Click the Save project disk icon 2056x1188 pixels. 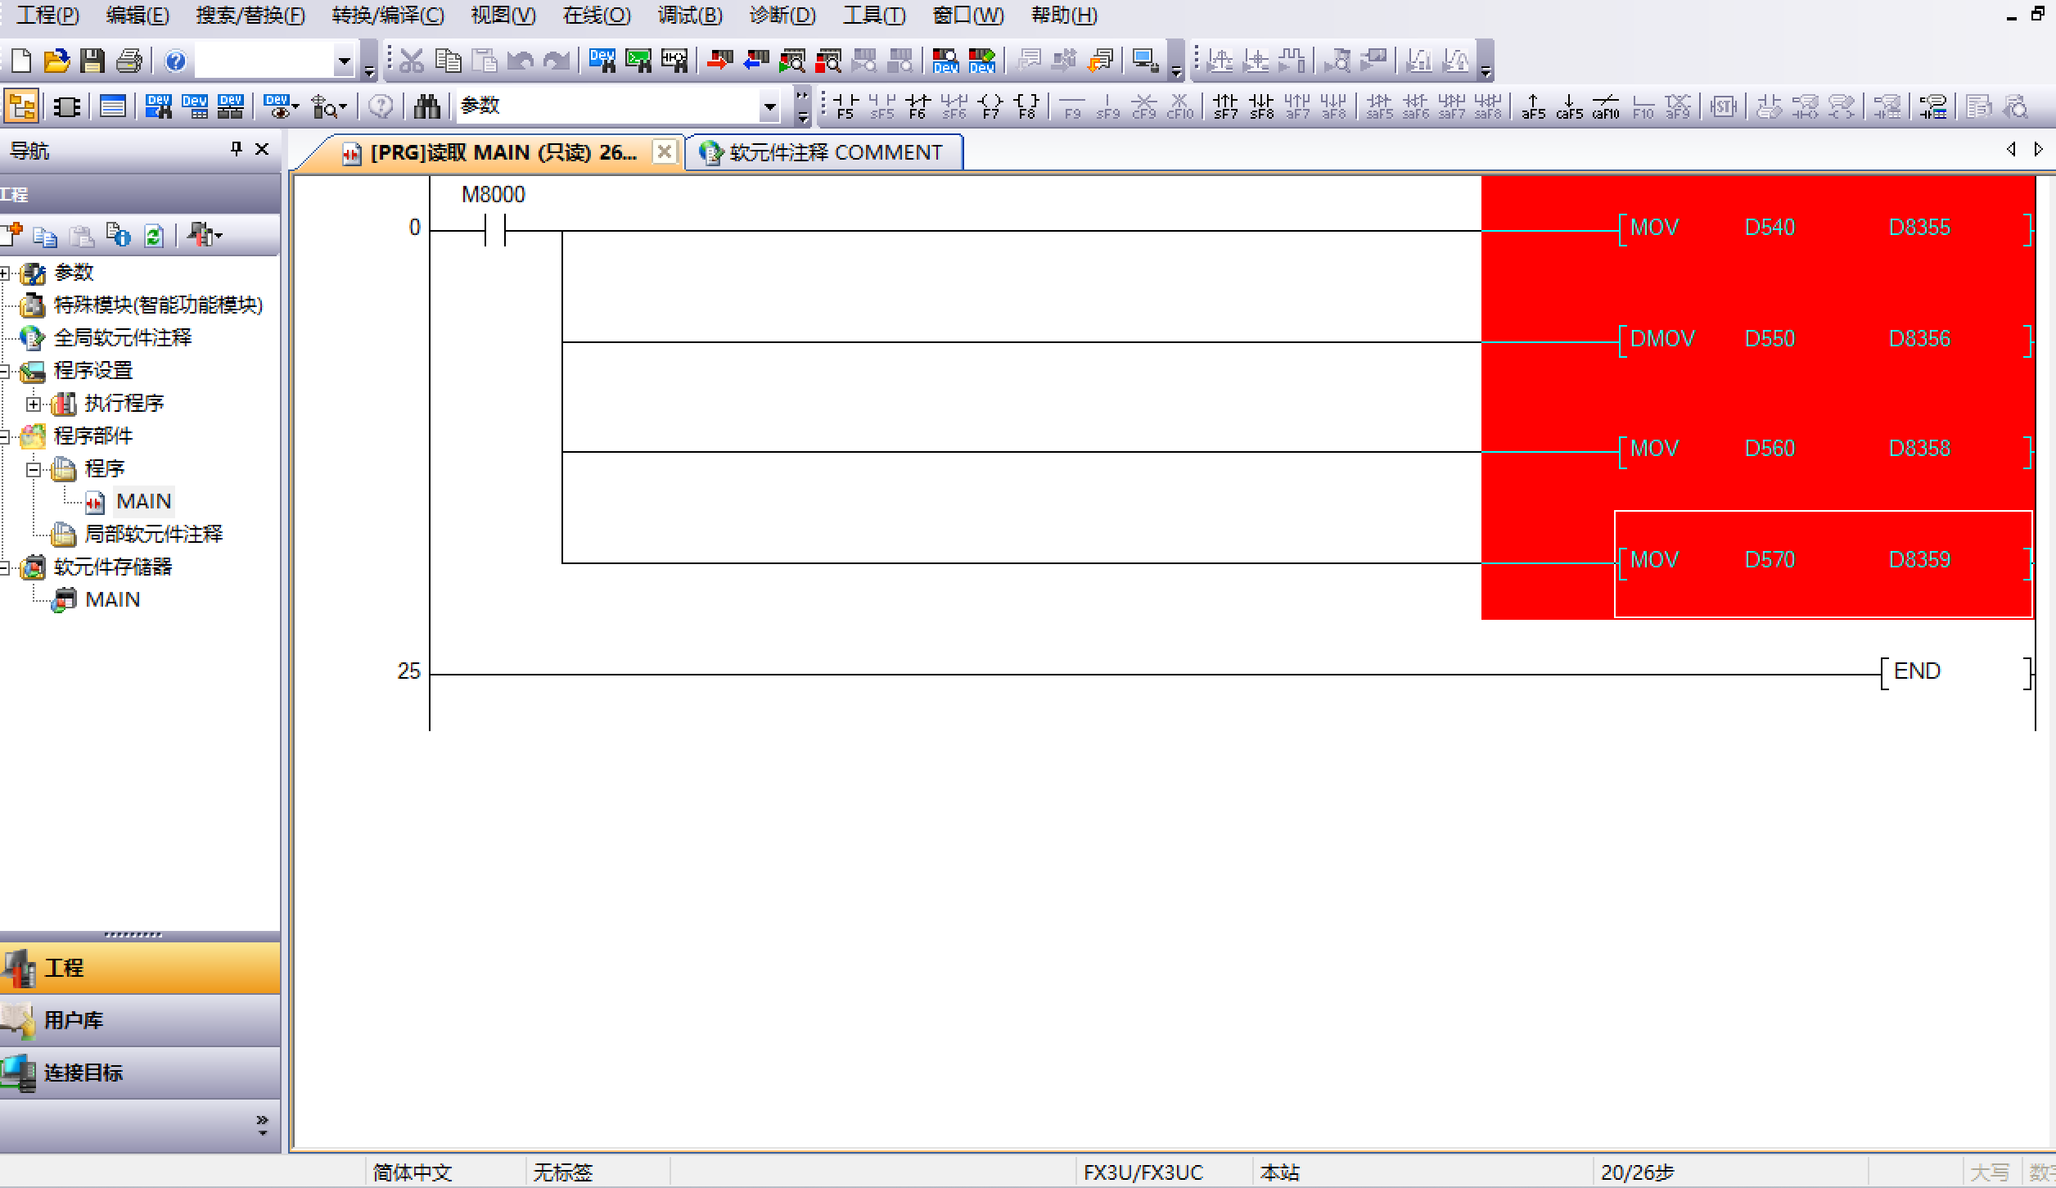click(92, 61)
